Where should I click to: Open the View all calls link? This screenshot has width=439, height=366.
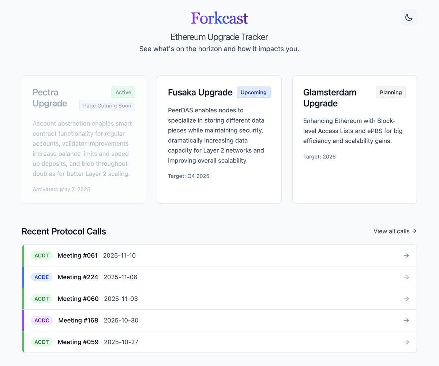point(395,231)
